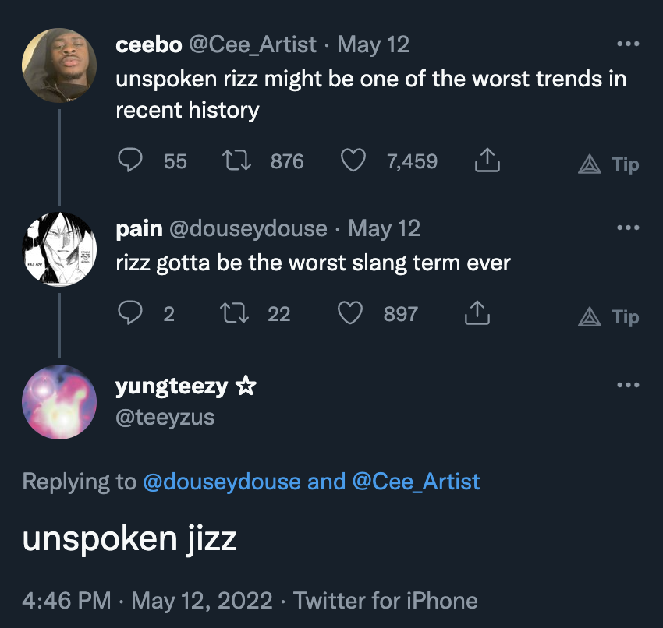The height and width of the screenshot is (628, 663).
Task: Open ceebo's profile picture
Action: click(x=59, y=58)
